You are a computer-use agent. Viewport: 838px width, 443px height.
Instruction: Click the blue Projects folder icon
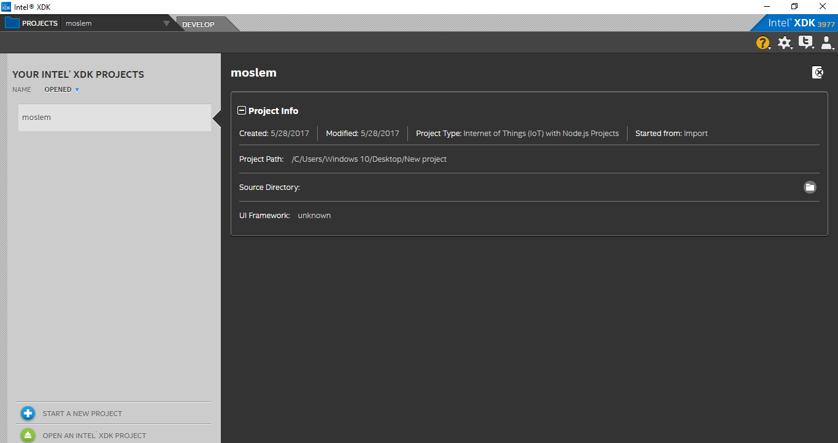coord(12,23)
